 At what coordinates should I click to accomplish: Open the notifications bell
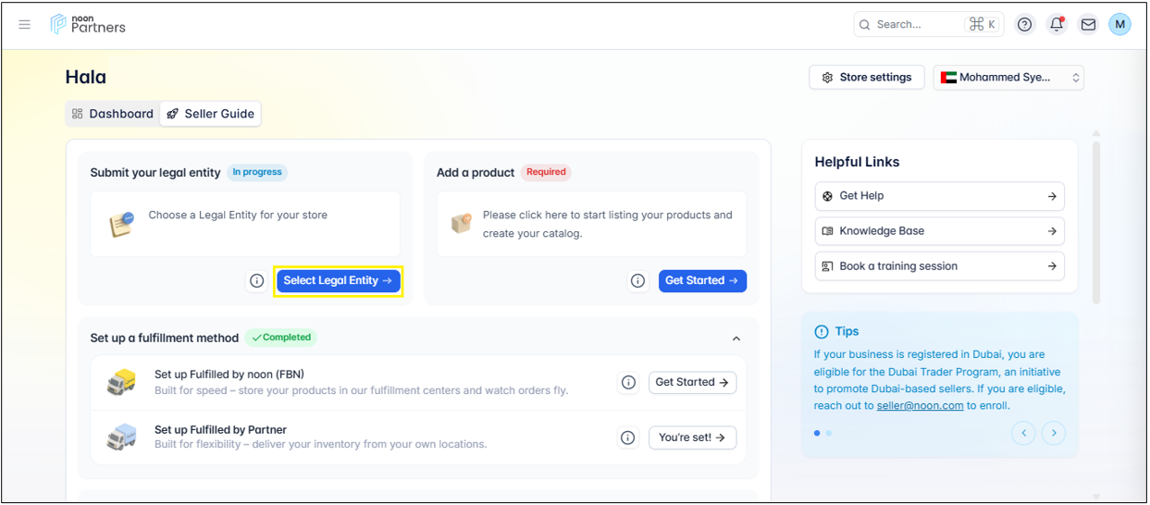[1057, 25]
